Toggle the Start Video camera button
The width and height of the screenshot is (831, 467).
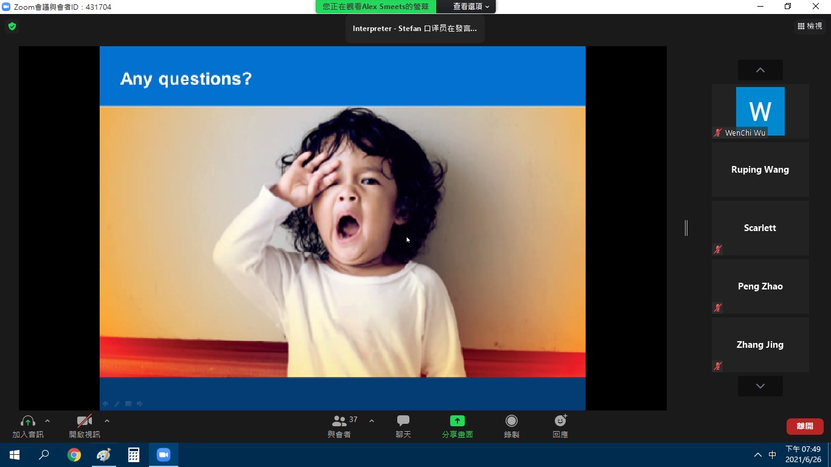pos(84,421)
